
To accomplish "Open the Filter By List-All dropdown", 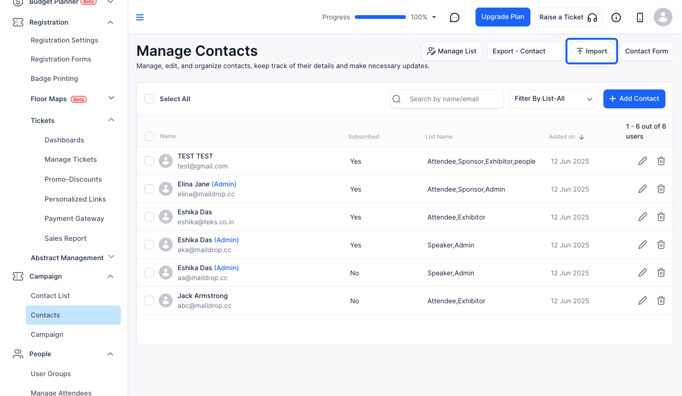I will point(553,99).
